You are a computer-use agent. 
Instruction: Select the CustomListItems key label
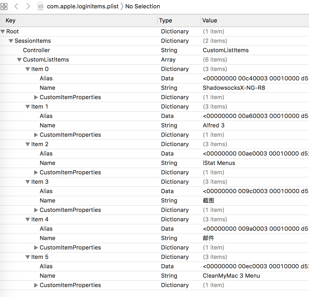[46, 60]
